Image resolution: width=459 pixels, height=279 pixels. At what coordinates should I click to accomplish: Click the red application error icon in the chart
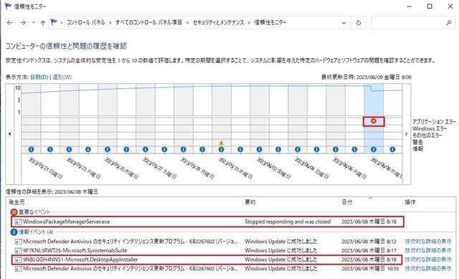coord(374,121)
